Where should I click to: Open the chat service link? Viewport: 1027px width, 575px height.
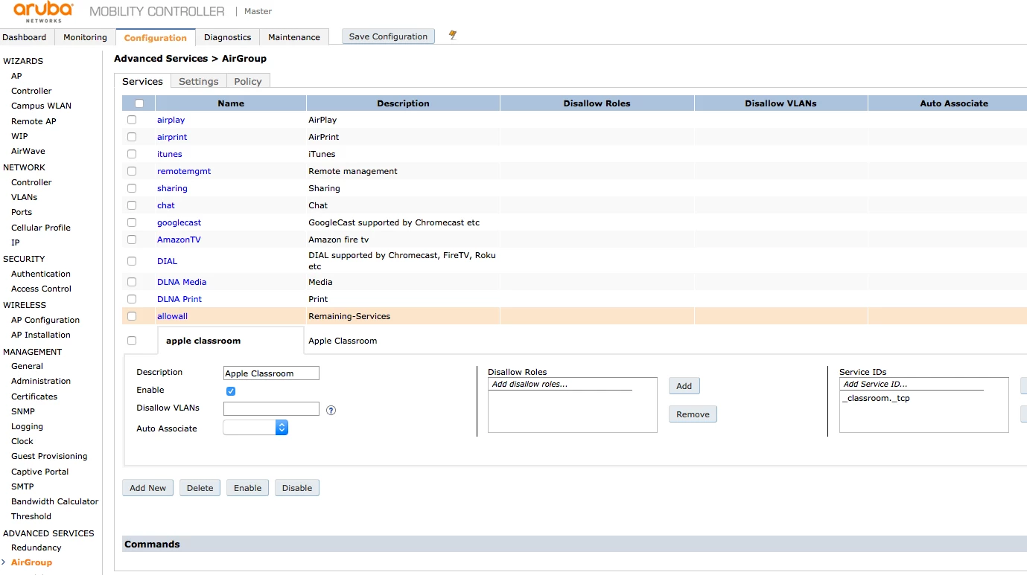pos(166,205)
